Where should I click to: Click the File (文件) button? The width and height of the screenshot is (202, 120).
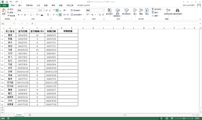click(x=4, y=5)
